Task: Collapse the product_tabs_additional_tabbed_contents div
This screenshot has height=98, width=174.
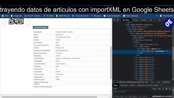Action: tap(129, 31)
